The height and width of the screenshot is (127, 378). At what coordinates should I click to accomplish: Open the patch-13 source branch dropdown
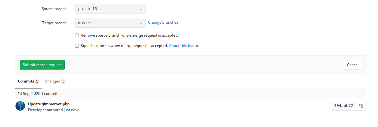point(110,9)
